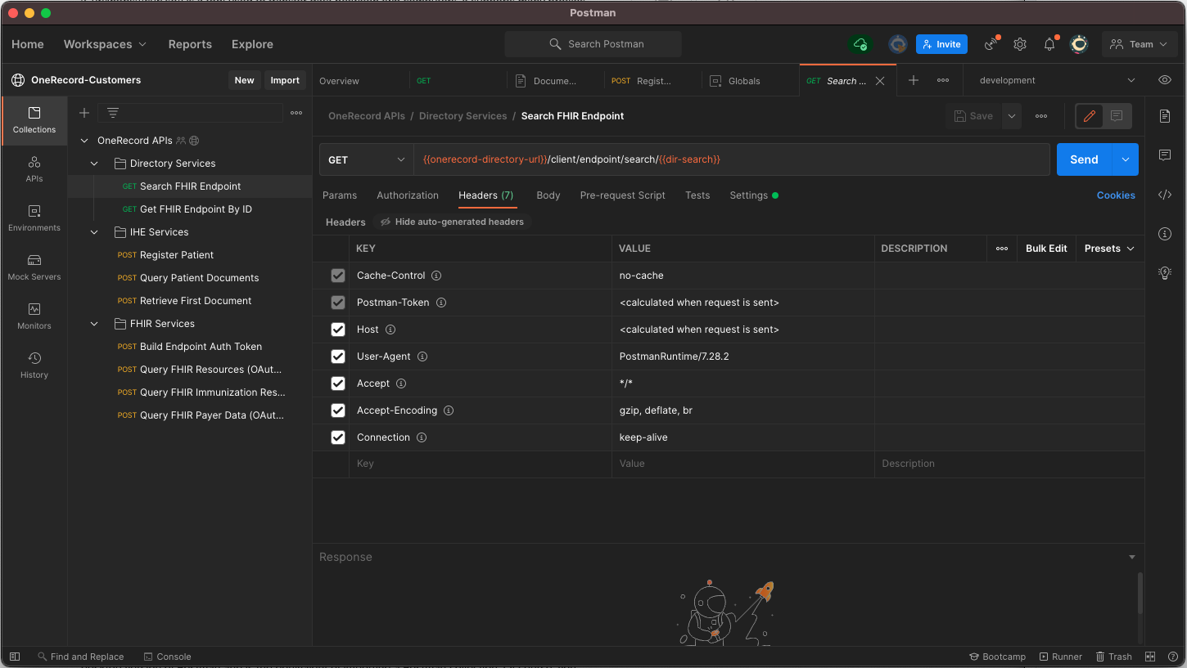
Task: Create a new collection with plus icon
Action: 83,113
